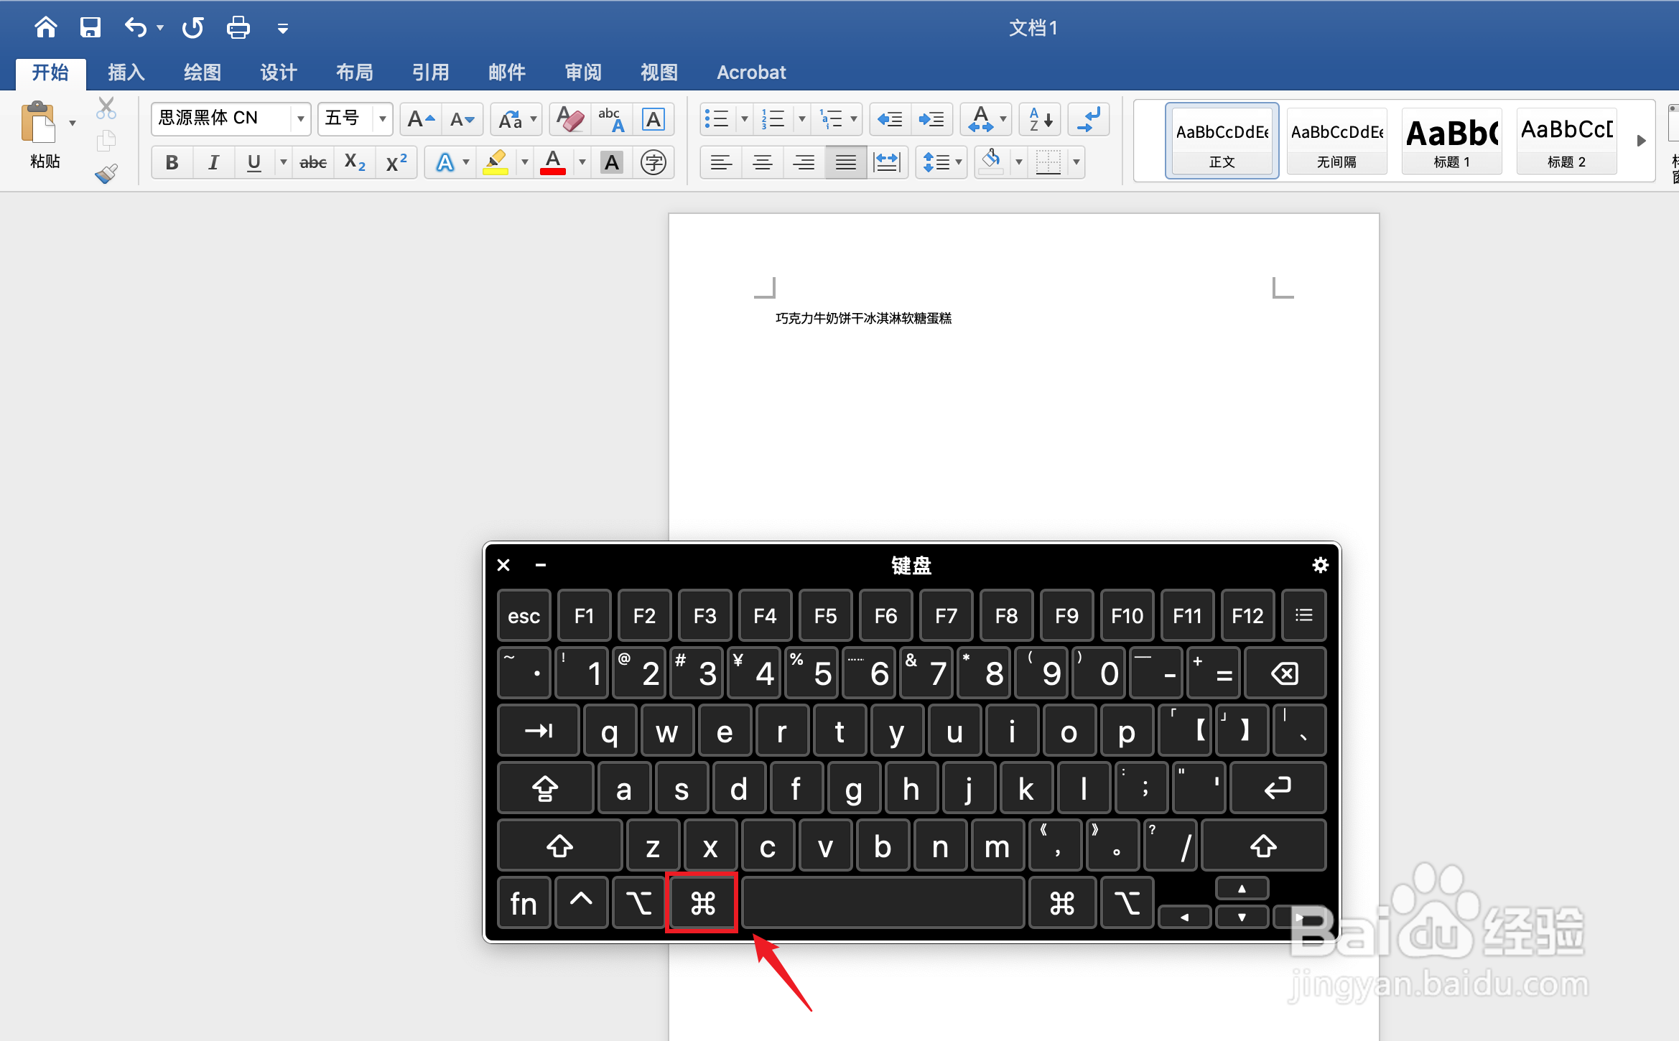The image size is (1679, 1041).
Task: Click the Save document icon
Action: pos(90,28)
